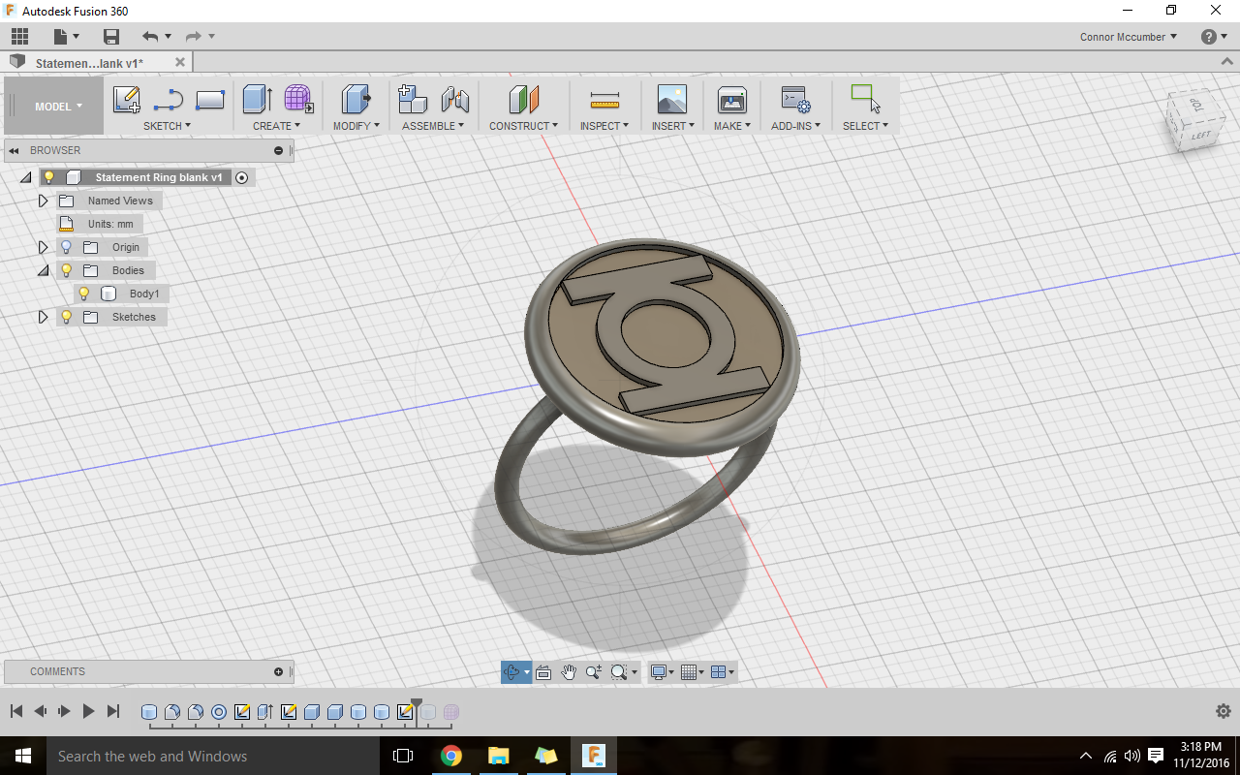1240x775 pixels.
Task: Click the Insert image icon
Action: (671, 99)
